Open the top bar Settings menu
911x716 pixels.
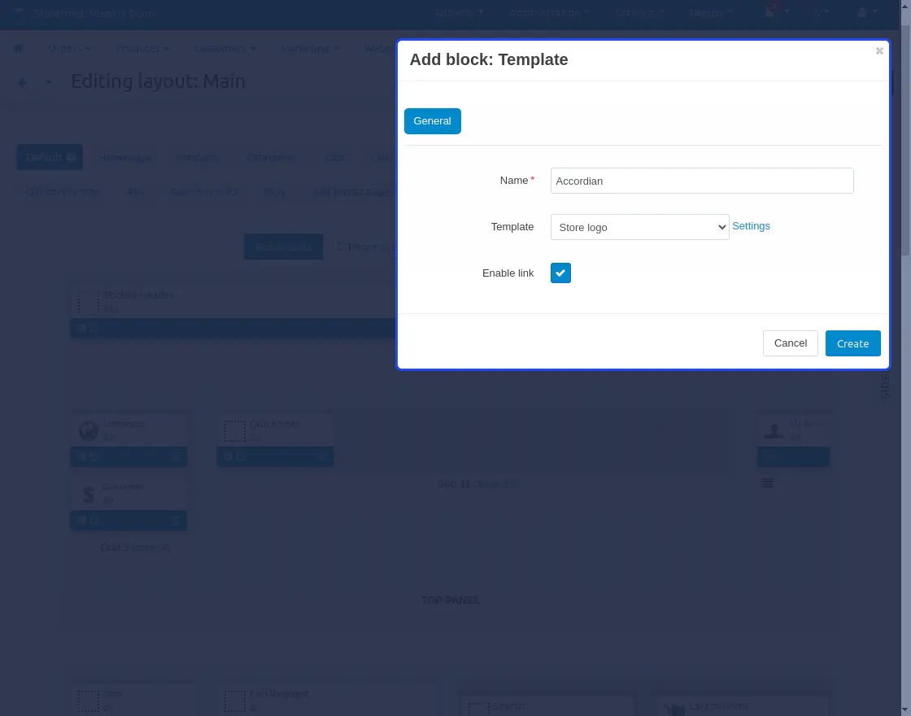tap(639, 13)
